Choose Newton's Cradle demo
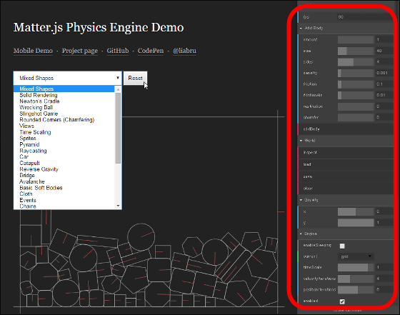 (x=64, y=101)
